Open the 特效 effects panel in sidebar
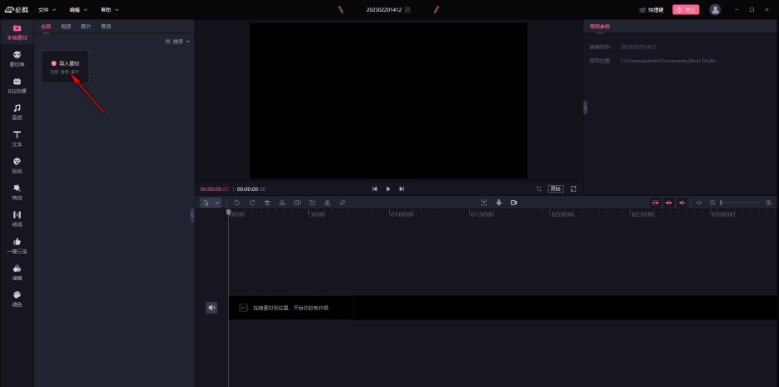 point(17,191)
